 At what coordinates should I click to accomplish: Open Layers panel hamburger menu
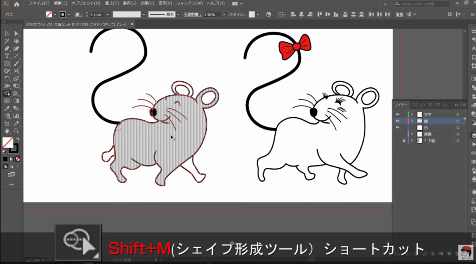pos(464,105)
